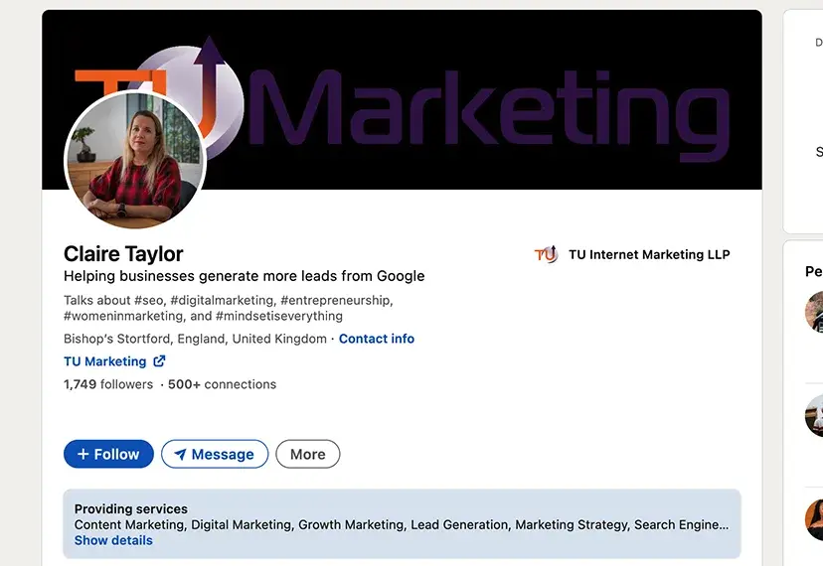The height and width of the screenshot is (566, 823).
Task: Click the TU company logo icon
Action: pyautogui.click(x=546, y=254)
